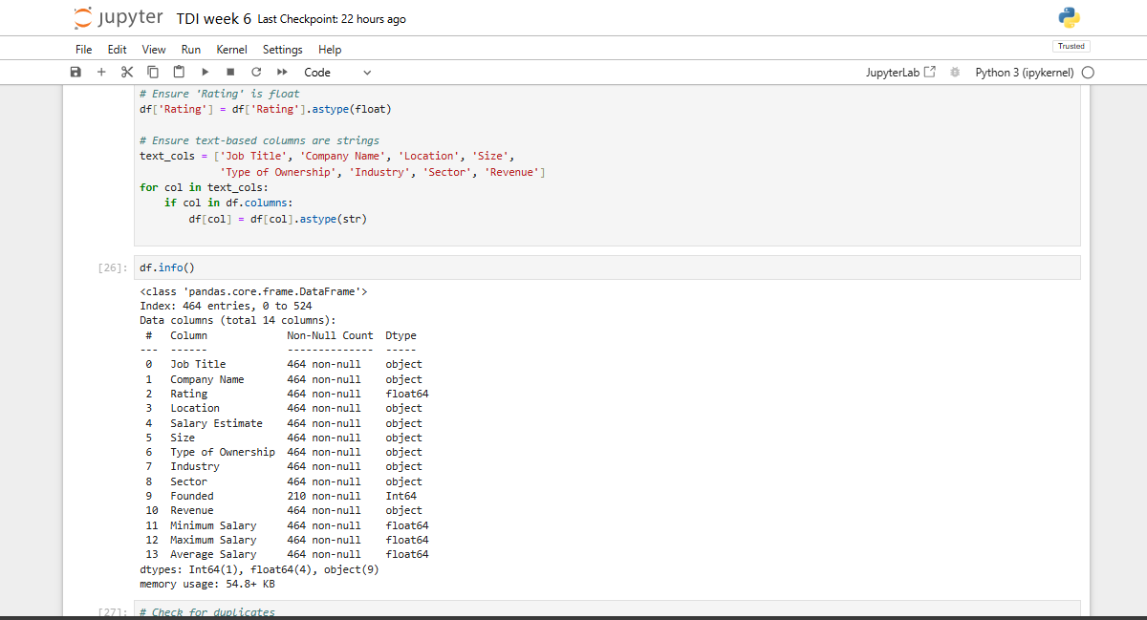Restart the kernel circular arrow icon

[256, 73]
